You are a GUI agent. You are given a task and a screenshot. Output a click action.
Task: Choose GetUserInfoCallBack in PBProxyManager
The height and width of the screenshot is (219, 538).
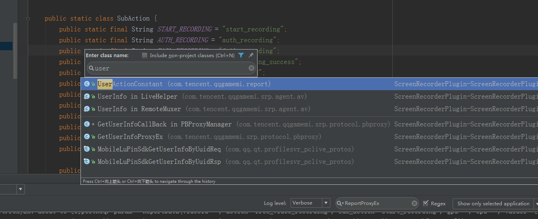tap(165, 124)
